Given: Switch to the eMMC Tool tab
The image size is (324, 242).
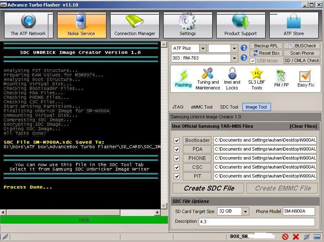Looking at the screenshot, I should [x=202, y=107].
